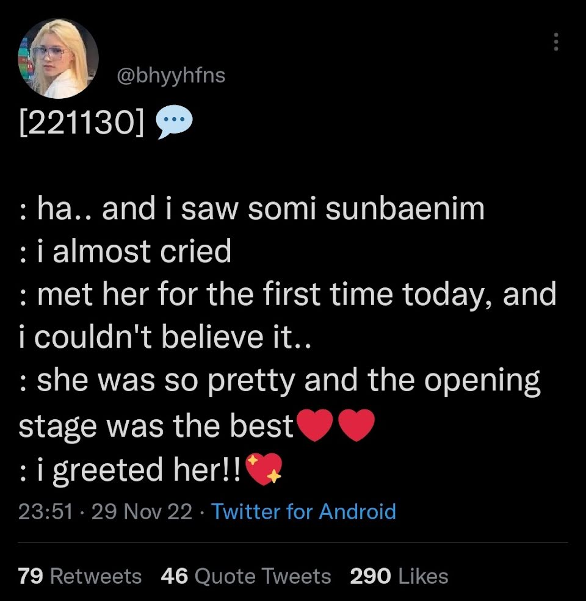Viewport: 586px width, 601px height.
Task: View the 290 Likes list
Action: [x=399, y=576]
